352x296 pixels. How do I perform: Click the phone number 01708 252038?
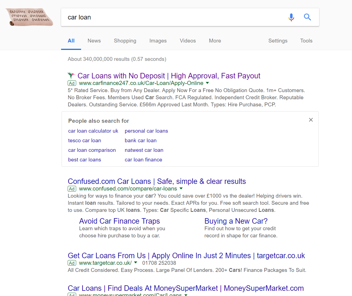coord(159,263)
